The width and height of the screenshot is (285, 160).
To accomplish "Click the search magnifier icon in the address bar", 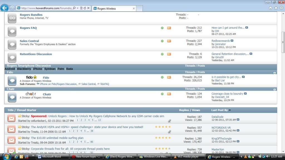I will click(x=74, y=8).
